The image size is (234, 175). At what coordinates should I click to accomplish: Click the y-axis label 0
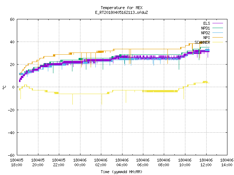click(14, 87)
